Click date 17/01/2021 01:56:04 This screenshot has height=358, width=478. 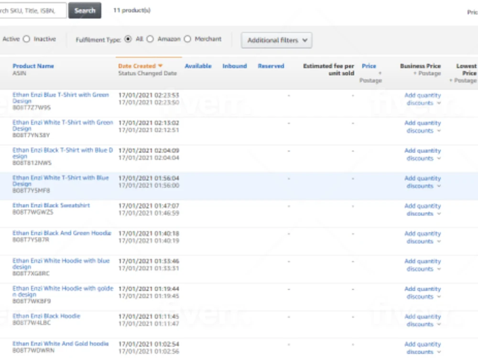click(x=149, y=178)
